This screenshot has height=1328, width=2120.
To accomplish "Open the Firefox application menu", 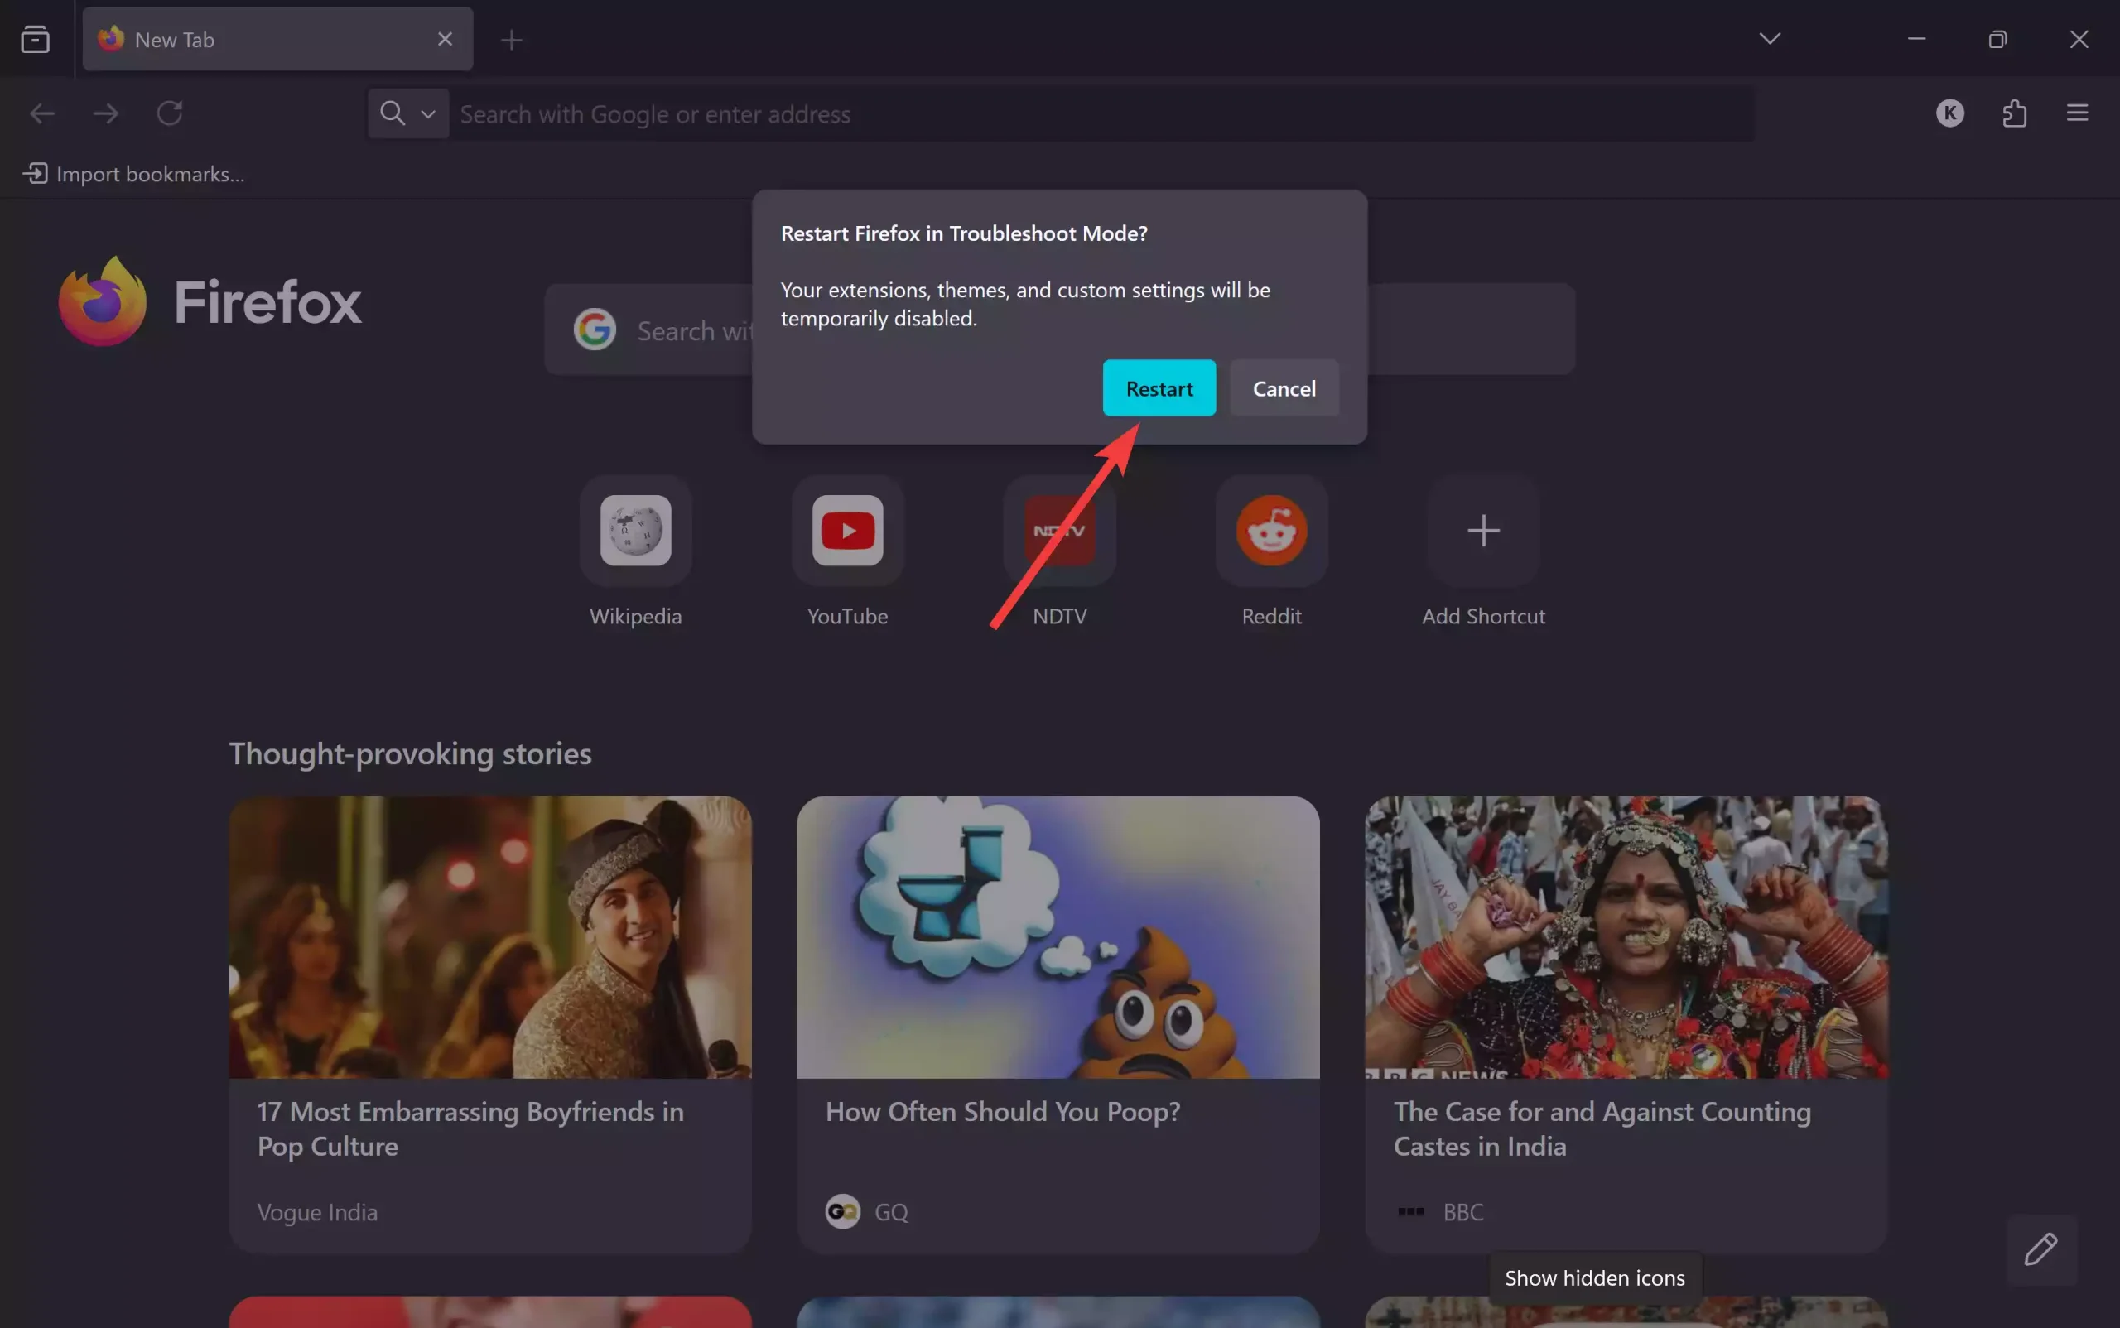I will 2077,113.
